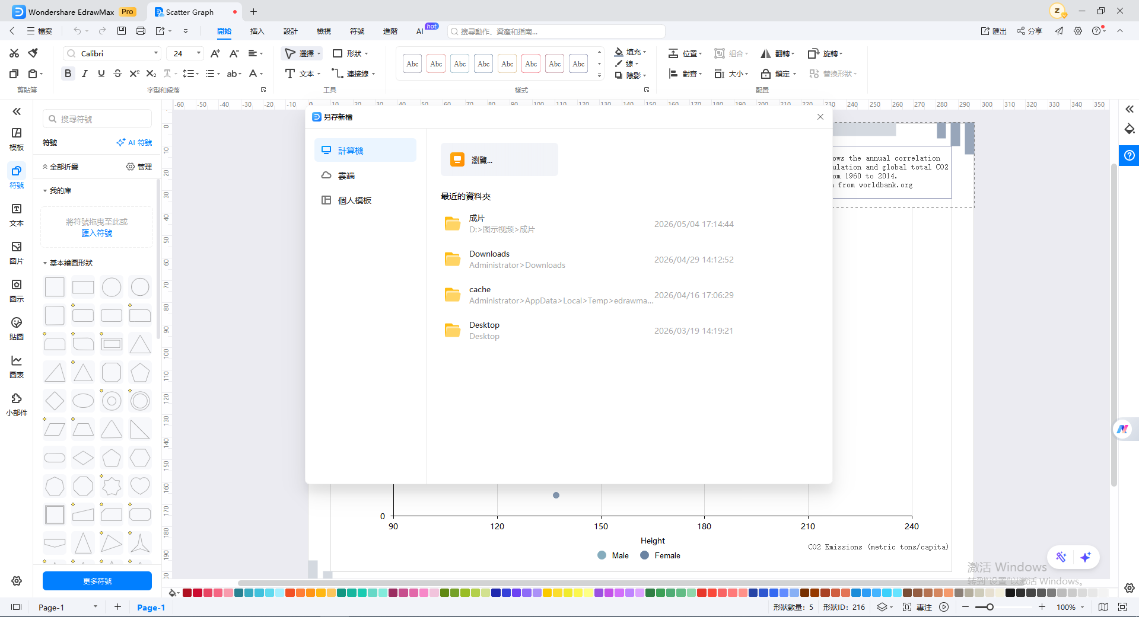Viewport: 1139px width, 617px height.
Task: Select the 小部件 widgets sidebar icon
Action: pos(17,404)
